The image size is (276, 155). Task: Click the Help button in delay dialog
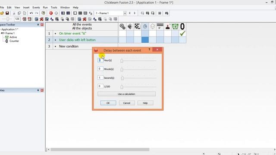[x=145, y=103]
